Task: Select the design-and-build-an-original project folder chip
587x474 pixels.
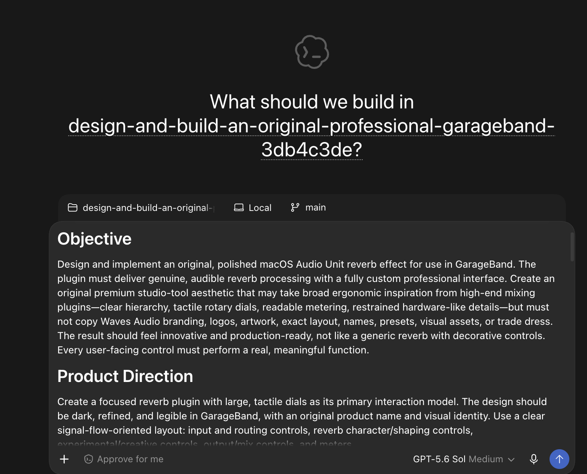Action: pos(141,208)
